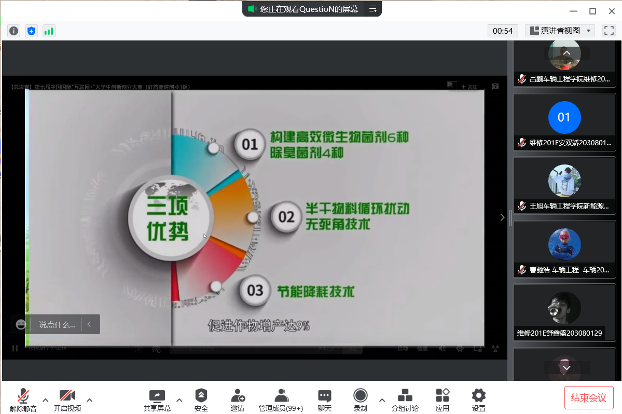
Task: Open 管理成员 participants list
Action: tap(281, 400)
